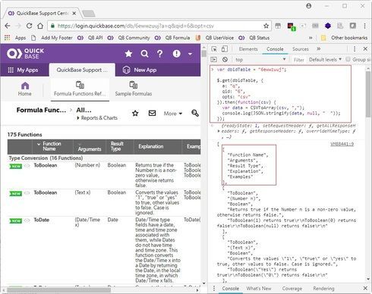Viewport: 372px width, 294px height.
Task: Open the QB Community bookmark
Action: coord(128,38)
